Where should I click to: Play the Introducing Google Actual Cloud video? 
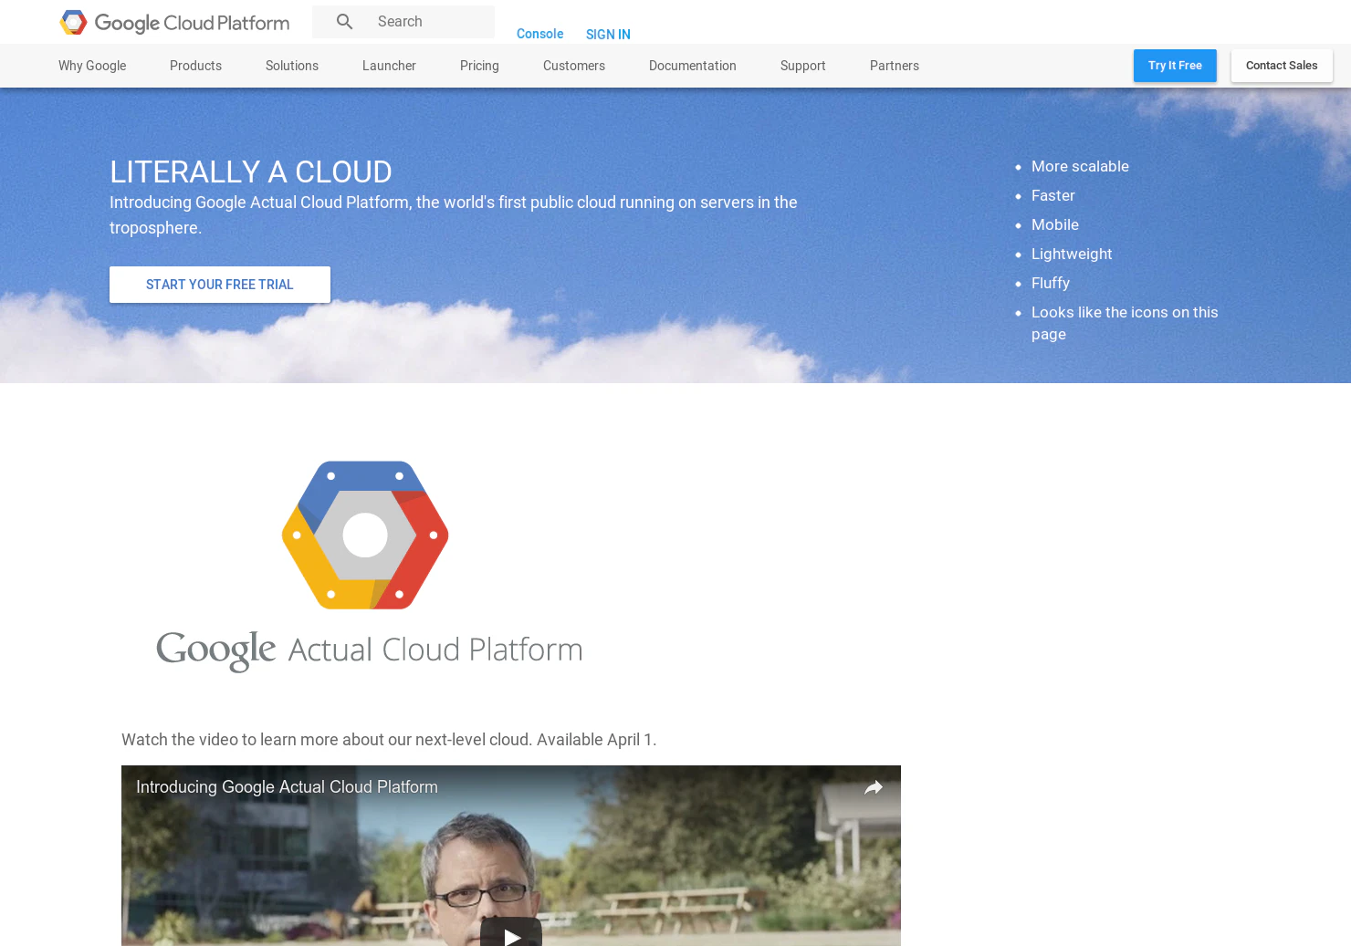(x=511, y=932)
